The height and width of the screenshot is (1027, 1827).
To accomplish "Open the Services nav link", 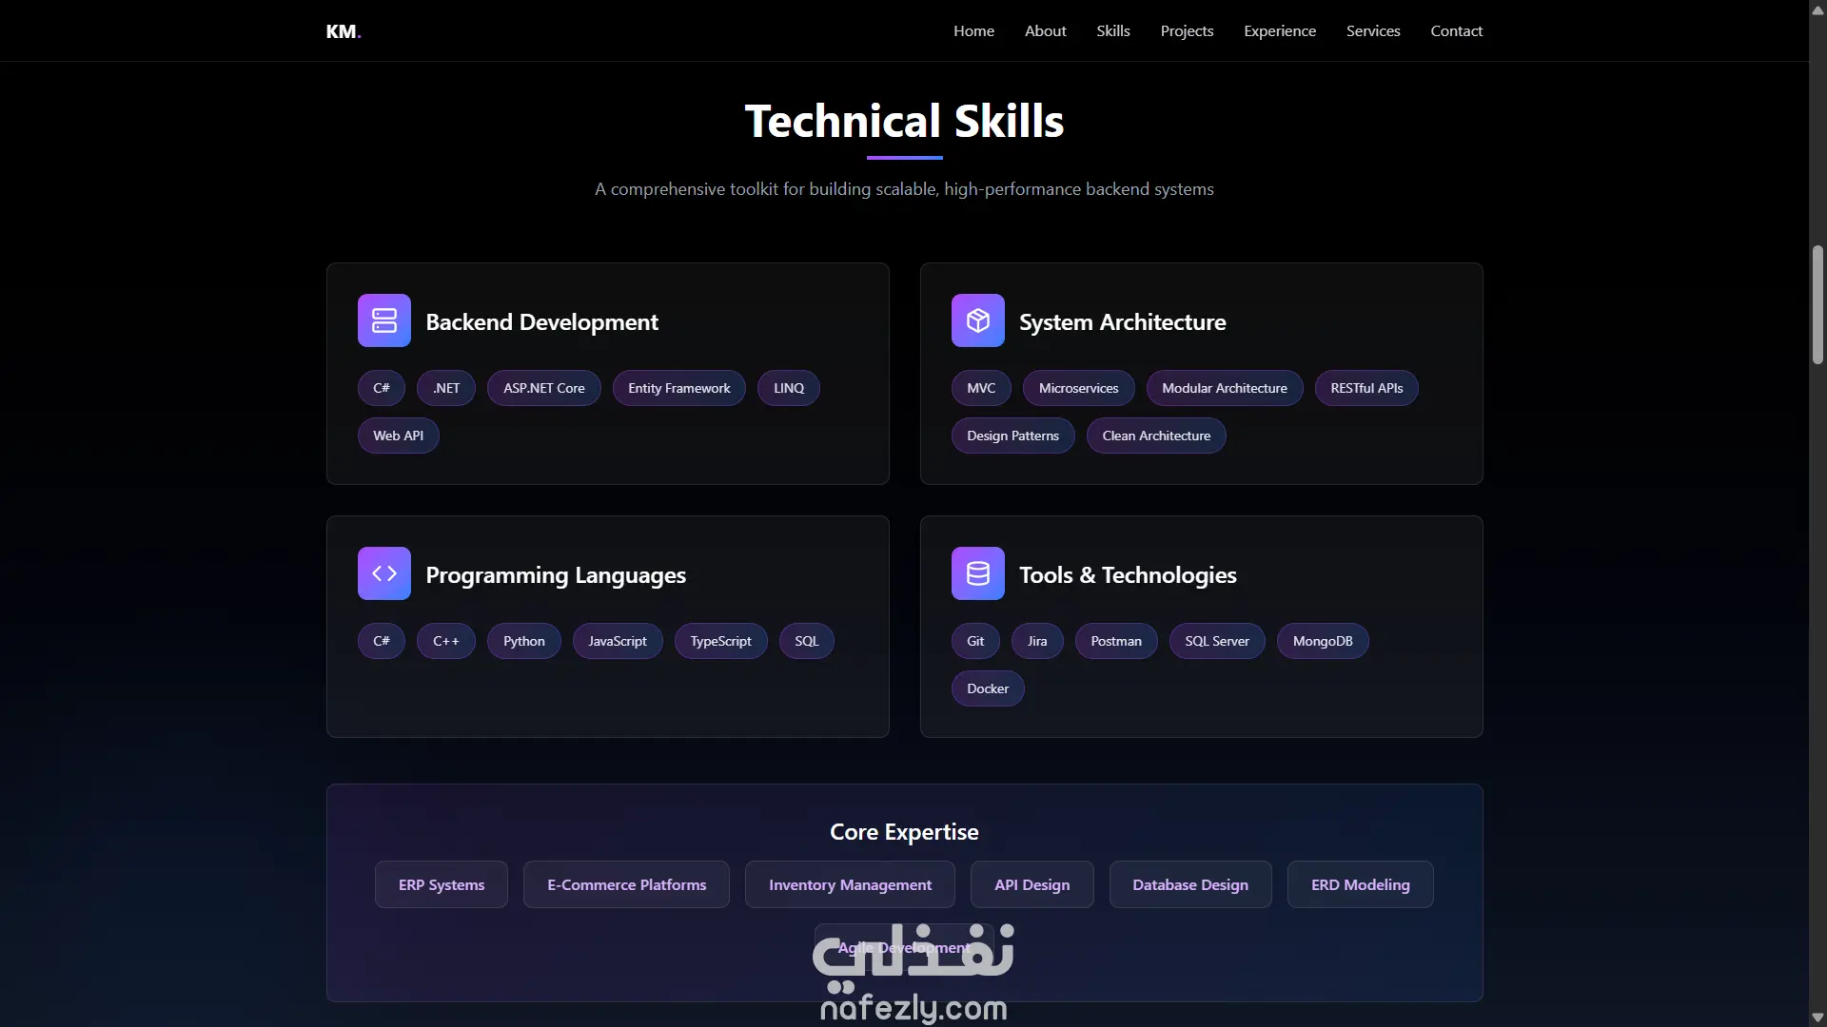I will (1372, 31).
